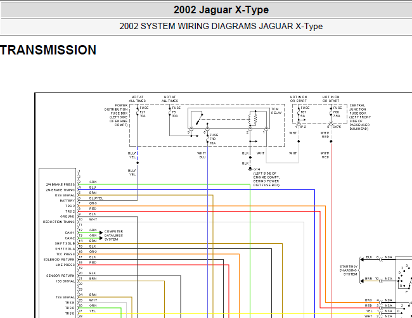Screen dimensions: 412x318
Task: Click the "G14" ground point label
Action: coord(257,169)
